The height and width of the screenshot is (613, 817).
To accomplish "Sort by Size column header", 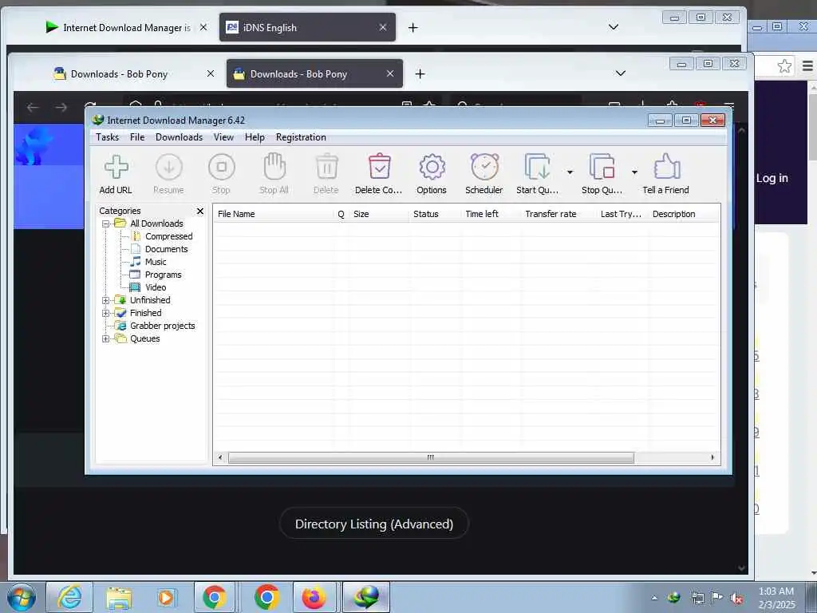I will pyautogui.click(x=379, y=214).
